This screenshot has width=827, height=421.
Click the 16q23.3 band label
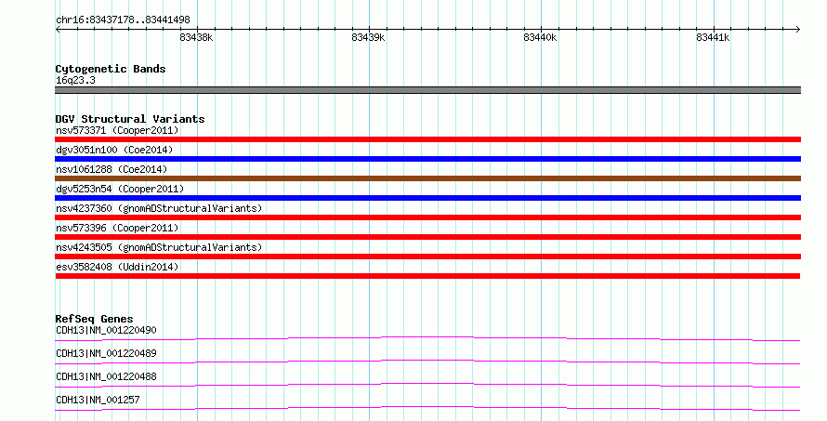click(75, 80)
